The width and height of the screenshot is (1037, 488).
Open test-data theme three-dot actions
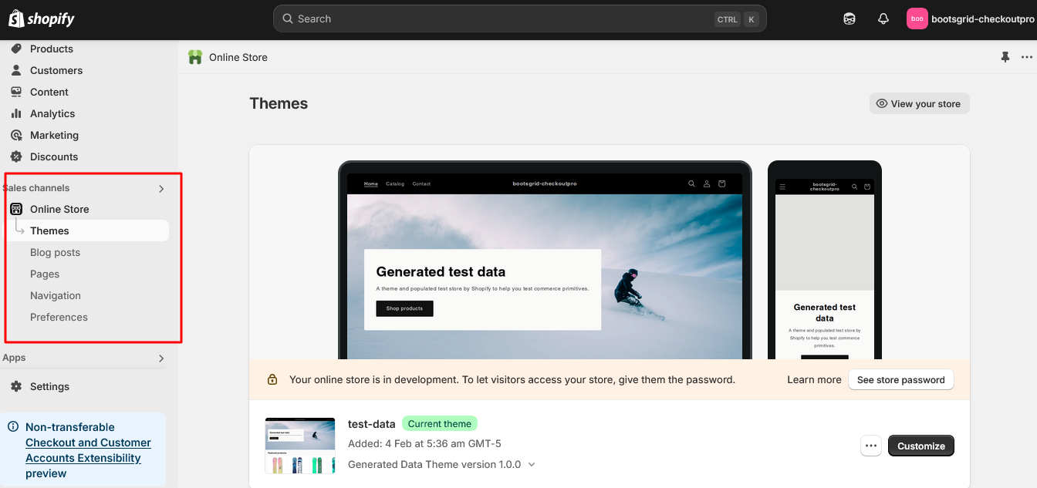[x=871, y=446]
